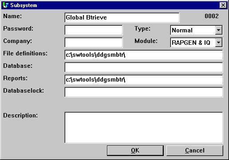The image size is (229, 160).
Task: Click the Password: label
Action: (18, 28)
